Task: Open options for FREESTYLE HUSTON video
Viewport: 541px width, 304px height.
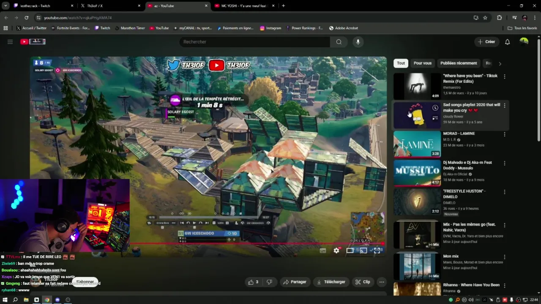Action: (x=504, y=192)
